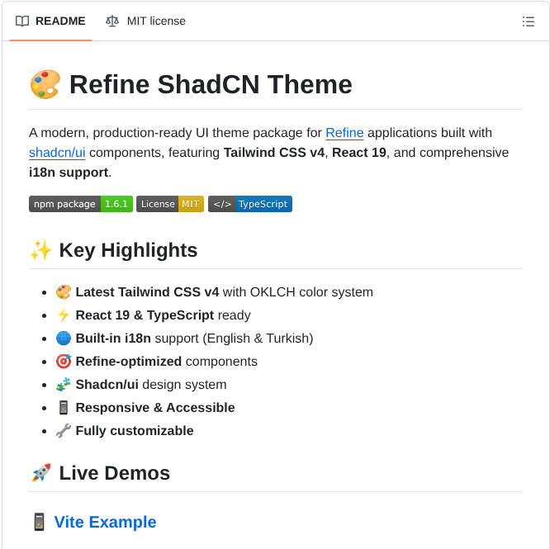Click the book icon beside README

(22, 21)
